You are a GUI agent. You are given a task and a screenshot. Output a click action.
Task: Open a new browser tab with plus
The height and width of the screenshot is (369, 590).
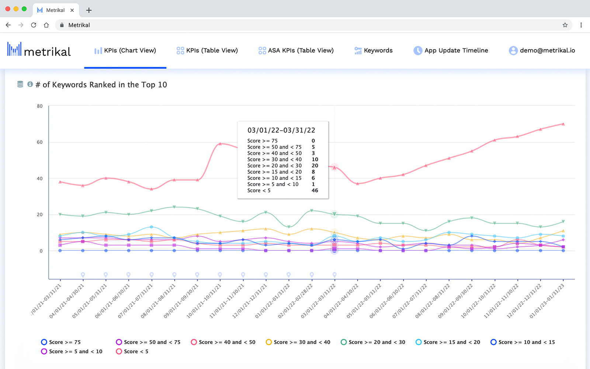pyautogui.click(x=89, y=10)
